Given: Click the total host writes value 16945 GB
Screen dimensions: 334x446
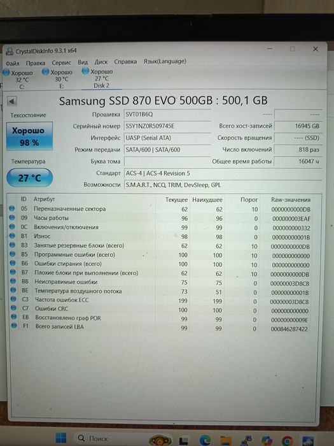Looking at the screenshot, I should pos(298,126).
